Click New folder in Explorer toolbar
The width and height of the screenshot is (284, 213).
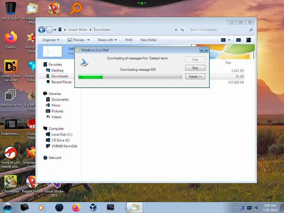(x=149, y=40)
